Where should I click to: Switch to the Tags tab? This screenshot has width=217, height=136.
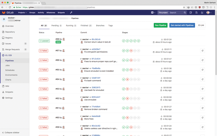pyautogui.click(x=110, y=26)
